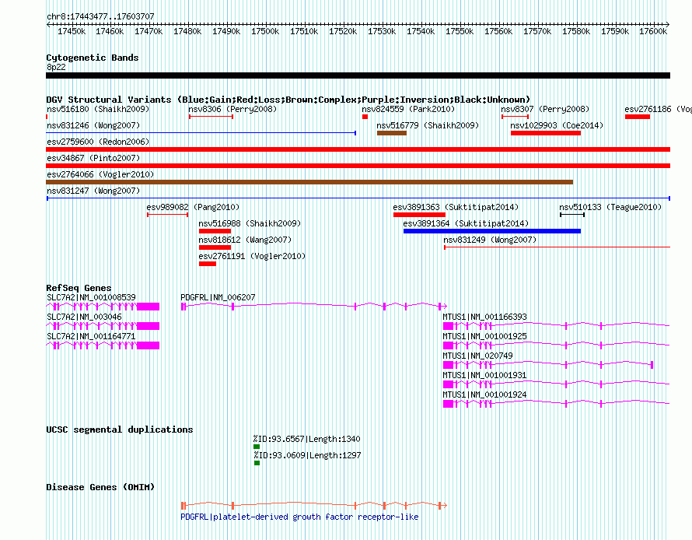The width and height of the screenshot is (692, 540).
Task: Select the small red nsv824559 variant marker
Action: coord(365,117)
